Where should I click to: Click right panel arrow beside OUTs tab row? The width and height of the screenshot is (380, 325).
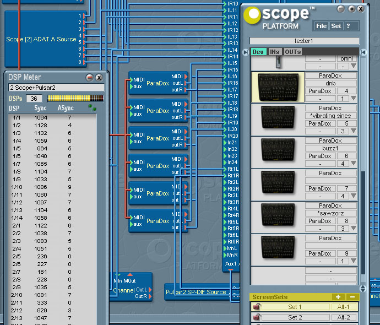(x=363, y=52)
